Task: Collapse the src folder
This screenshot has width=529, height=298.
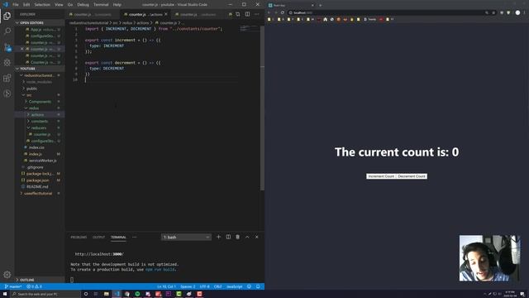Action: [40, 95]
